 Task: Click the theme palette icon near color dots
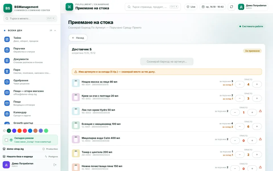click(4, 131)
